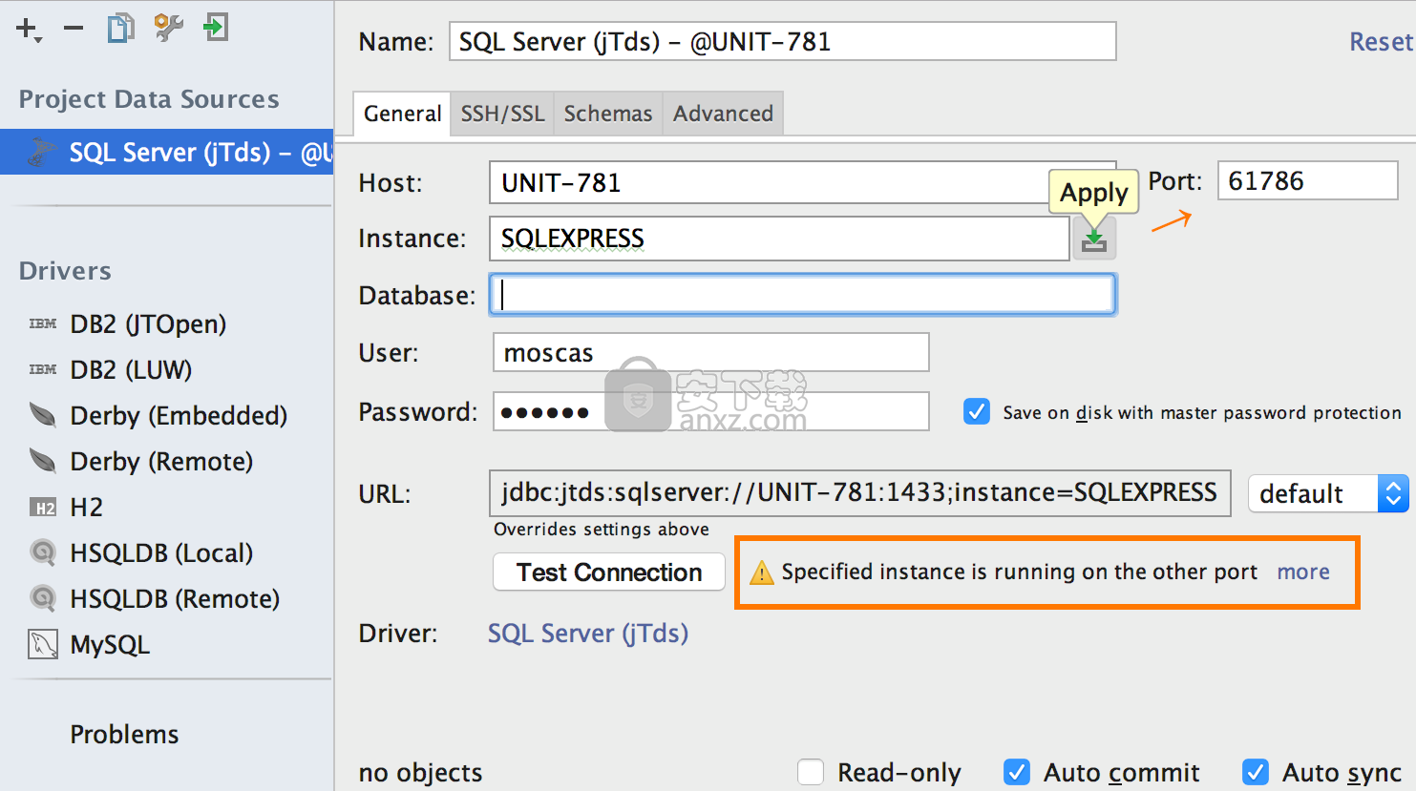Image resolution: width=1416 pixels, height=791 pixels.
Task: Click the Instance input field
Action: point(779,239)
